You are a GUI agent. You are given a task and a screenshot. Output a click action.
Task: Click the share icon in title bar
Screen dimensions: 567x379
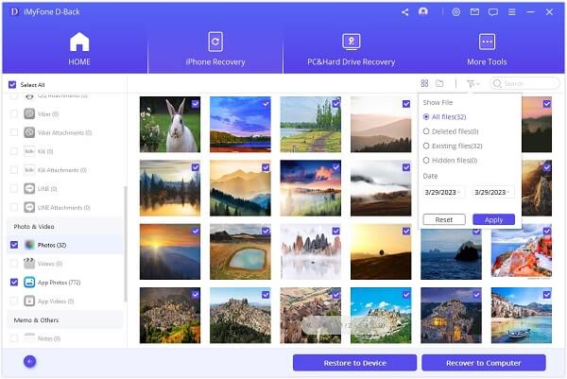coord(404,12)
